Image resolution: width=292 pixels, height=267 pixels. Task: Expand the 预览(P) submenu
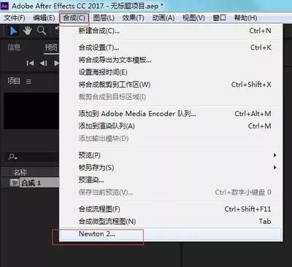point(171,155)
